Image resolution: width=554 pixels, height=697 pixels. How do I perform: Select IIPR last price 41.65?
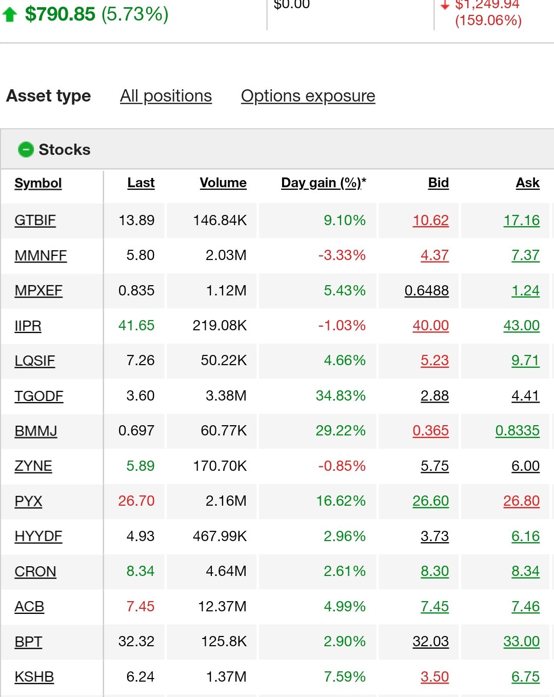[136, 325]
